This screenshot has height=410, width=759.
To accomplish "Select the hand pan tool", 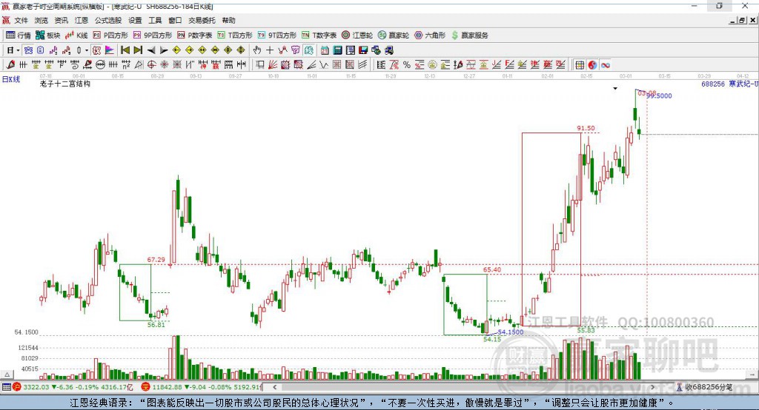I will coord(257,50).
